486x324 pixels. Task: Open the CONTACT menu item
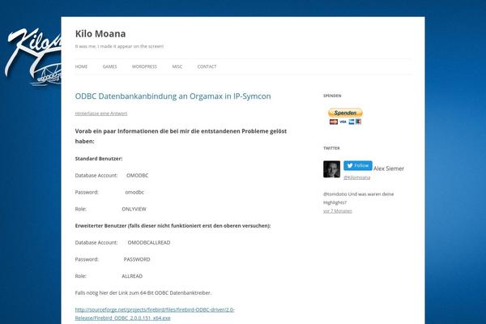pos(207,66)
